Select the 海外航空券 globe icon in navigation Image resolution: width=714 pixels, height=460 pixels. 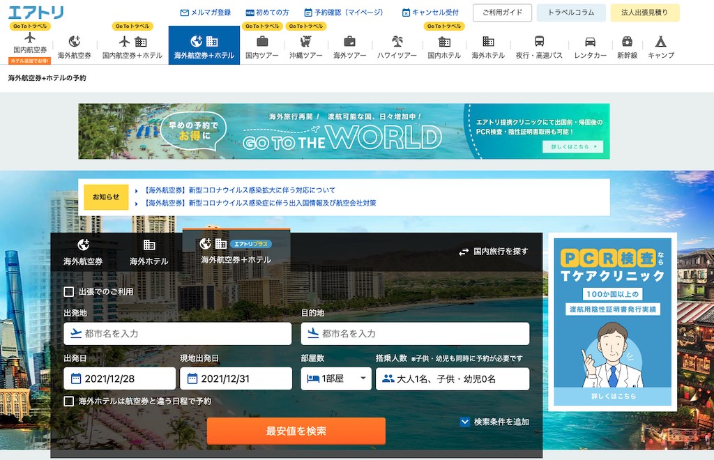coord(74,41)
